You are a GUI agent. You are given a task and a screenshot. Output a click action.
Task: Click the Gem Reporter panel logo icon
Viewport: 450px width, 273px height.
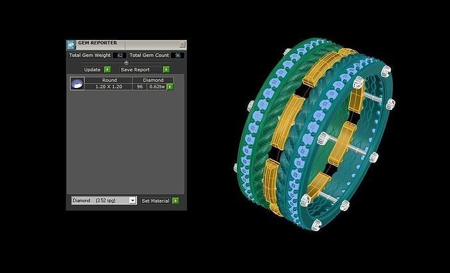pyautogui.click(x=71, y=45)
